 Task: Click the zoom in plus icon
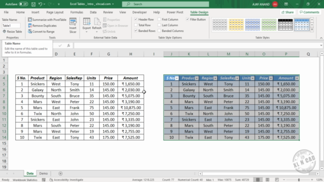(312, 180)
